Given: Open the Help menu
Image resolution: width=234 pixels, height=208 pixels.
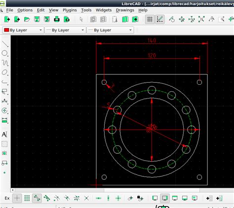Looking at the screenshot, I should pos(143,10).
